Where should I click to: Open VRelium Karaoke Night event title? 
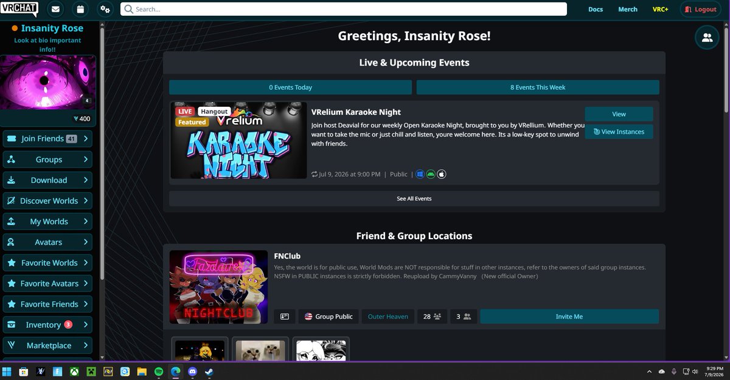pyautogui.click(x=356, y=112)
